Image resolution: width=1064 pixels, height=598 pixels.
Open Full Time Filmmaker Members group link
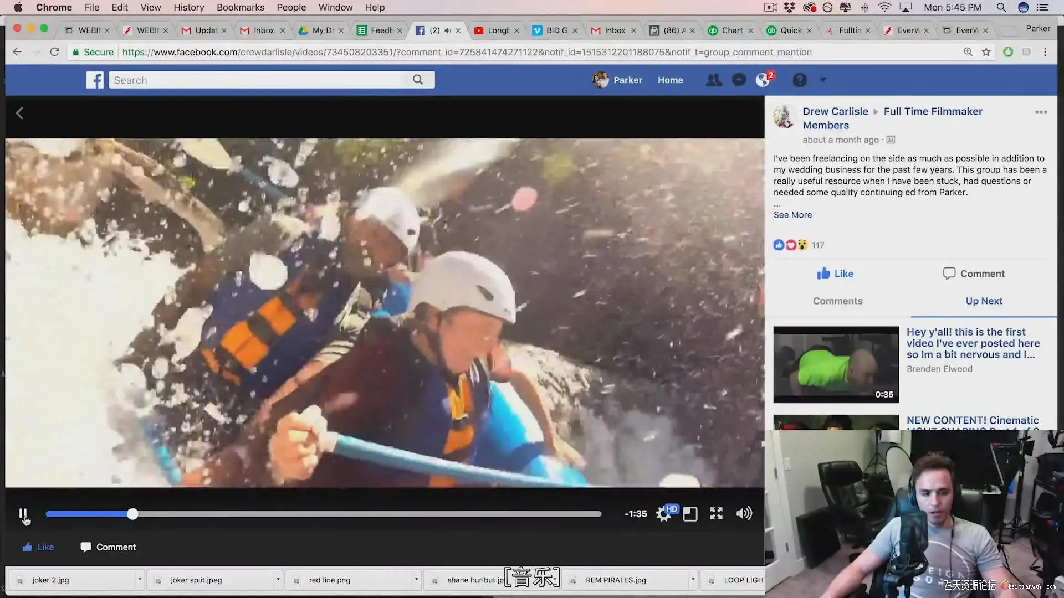click(933, 111)
